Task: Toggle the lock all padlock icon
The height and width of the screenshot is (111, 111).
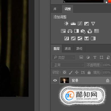Action: [89, 73]
